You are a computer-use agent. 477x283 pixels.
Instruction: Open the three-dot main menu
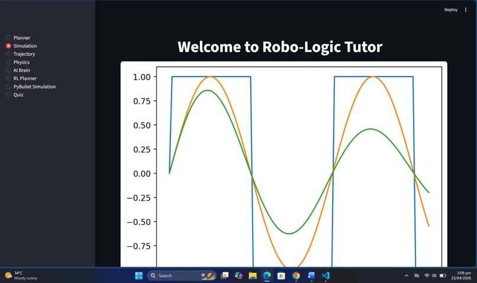[465, 9]
